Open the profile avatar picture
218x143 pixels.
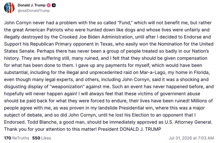pyautogui.click(x=9, y=8)
